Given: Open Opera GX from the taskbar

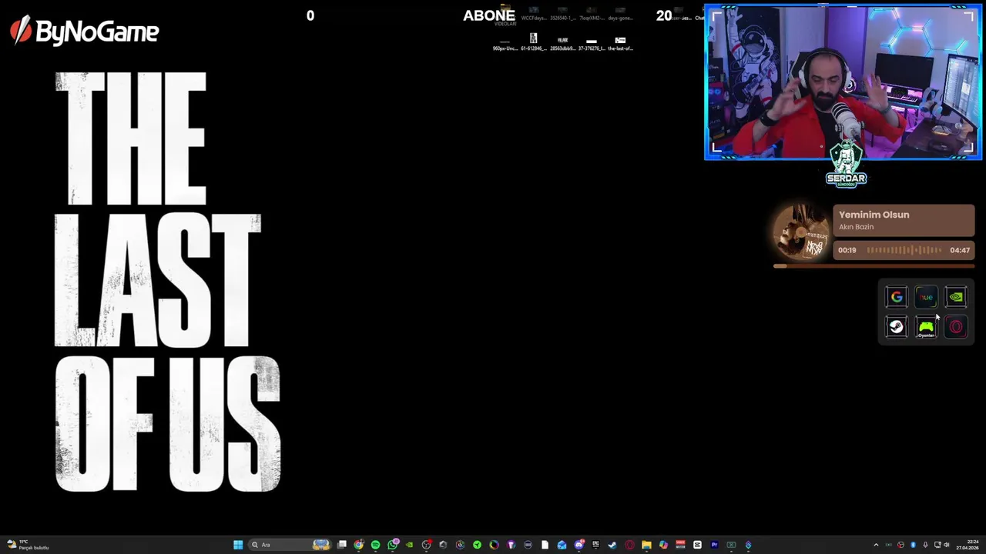Looking at the screenshot, I should [x=629, y=545].
